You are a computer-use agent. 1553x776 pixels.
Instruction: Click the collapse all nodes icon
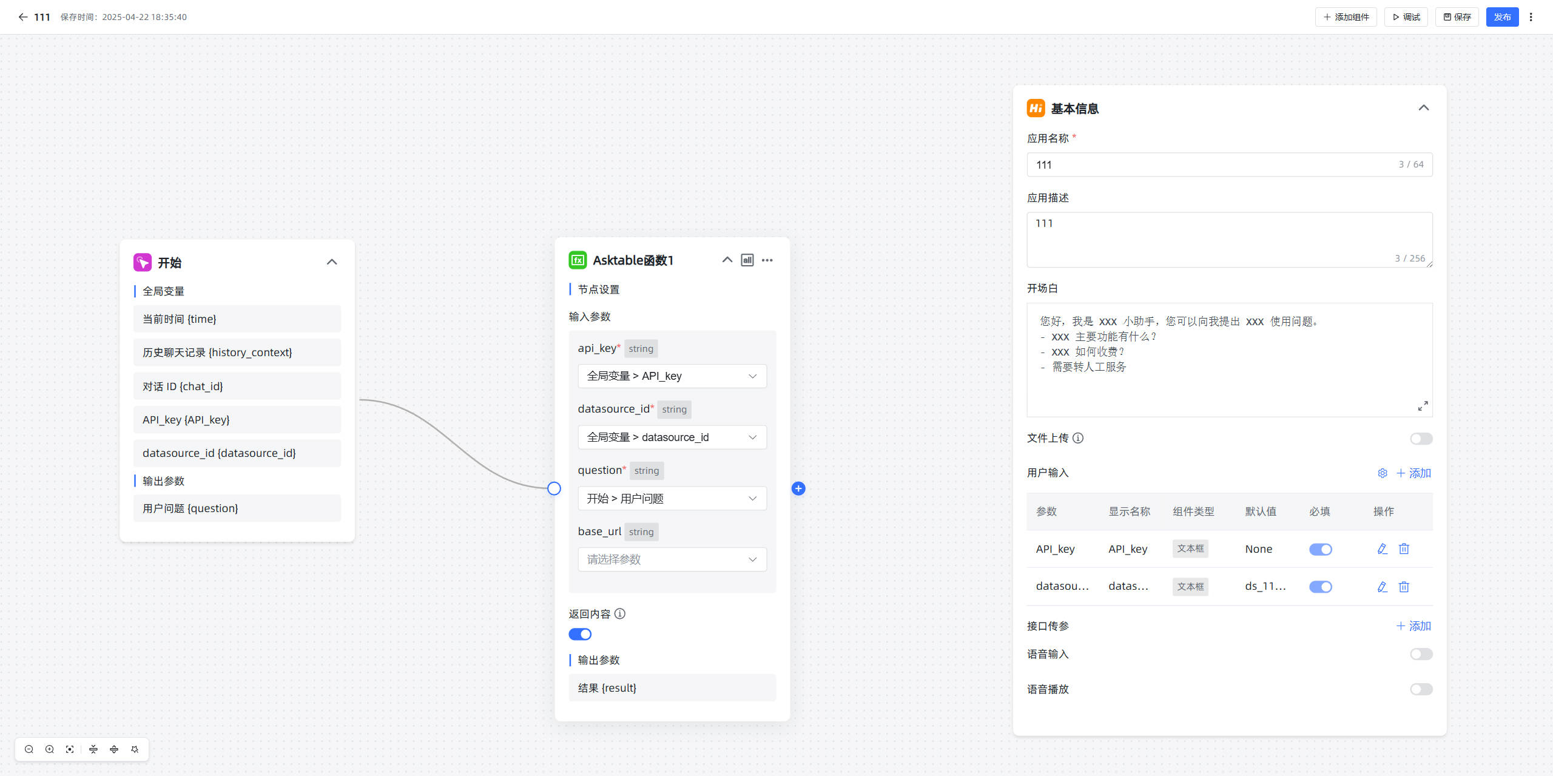pos(93,749)
